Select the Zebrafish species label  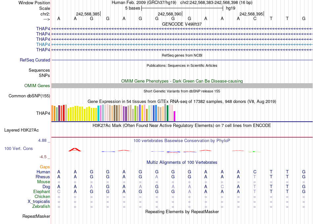point(41,207)
